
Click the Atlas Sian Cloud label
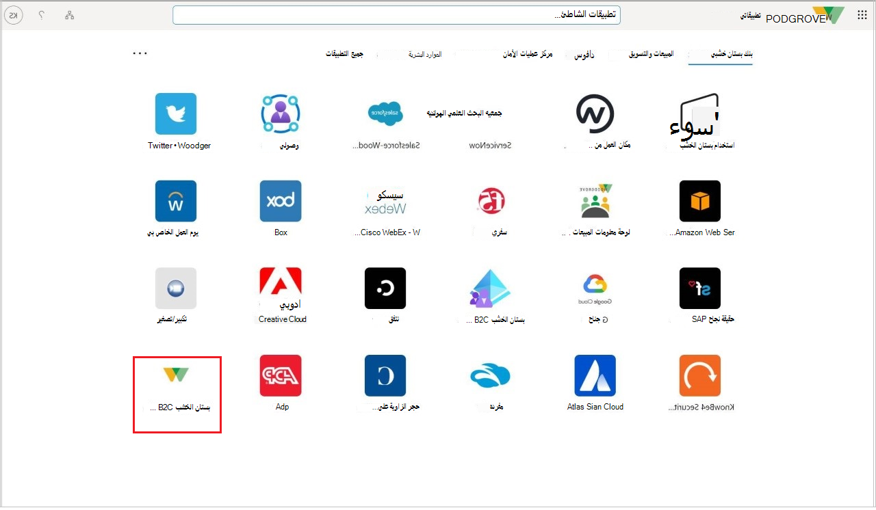coord(595,407)
